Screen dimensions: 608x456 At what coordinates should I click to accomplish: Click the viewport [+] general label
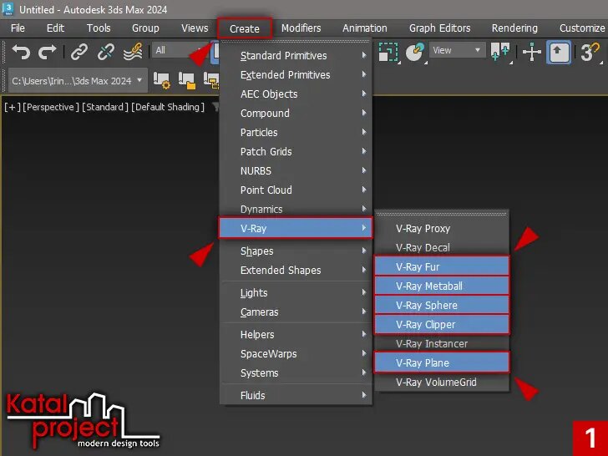pos(13,107)
